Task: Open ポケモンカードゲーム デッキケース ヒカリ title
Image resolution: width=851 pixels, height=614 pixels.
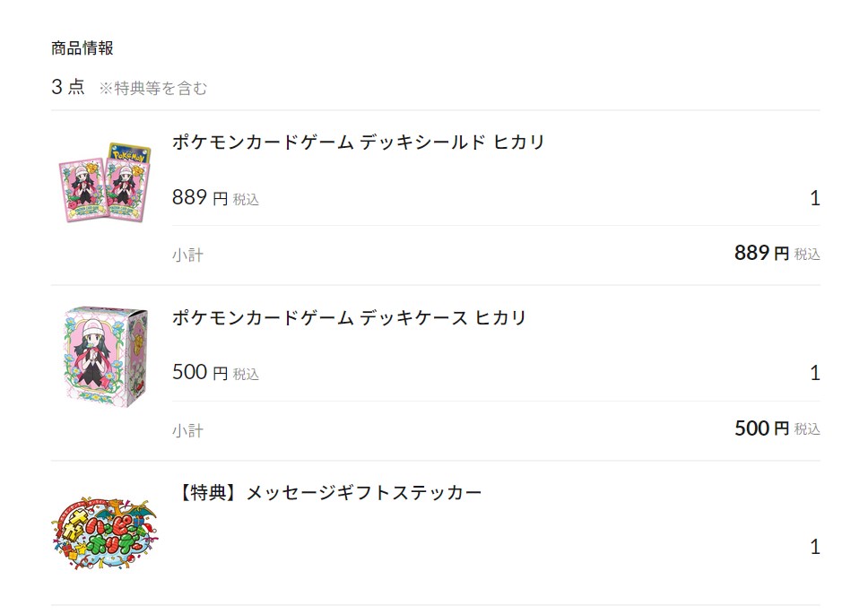Action: point(350,317)
